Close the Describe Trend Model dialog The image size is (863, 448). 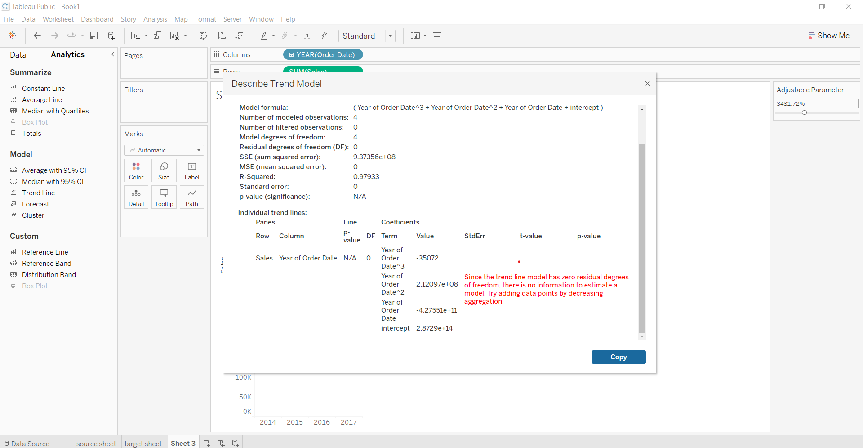(x=647, y=84)
